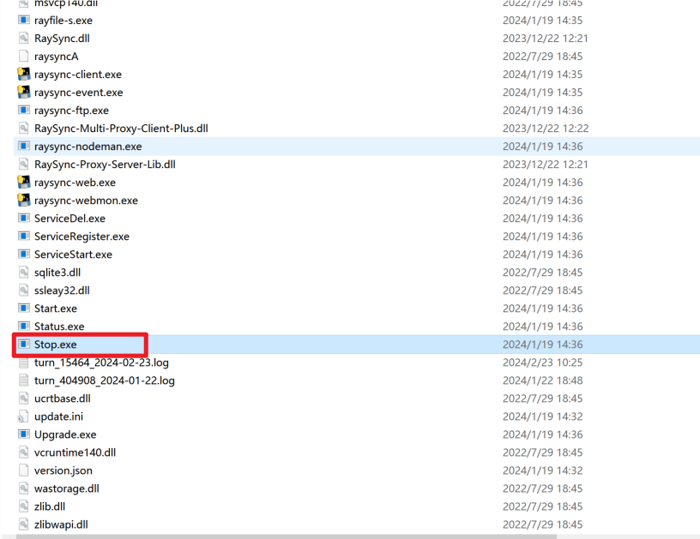Click the Start.exe file icon

pos(24,308)
